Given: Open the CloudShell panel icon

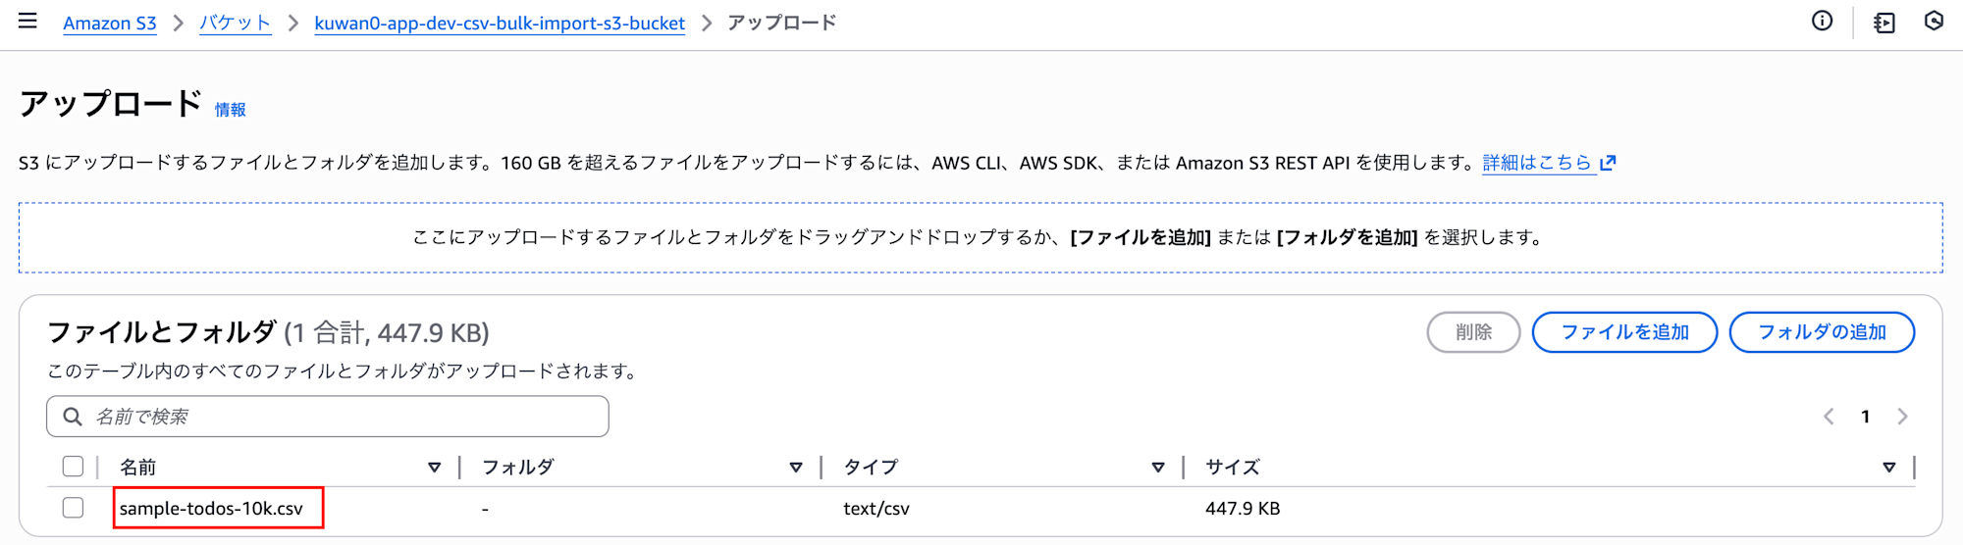Looking at the screenshot, I should pos(1883,23).
